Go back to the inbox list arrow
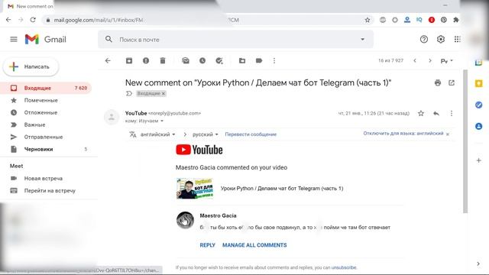The image size is (489, 275). pyautogui.click(x=108, y=61)
